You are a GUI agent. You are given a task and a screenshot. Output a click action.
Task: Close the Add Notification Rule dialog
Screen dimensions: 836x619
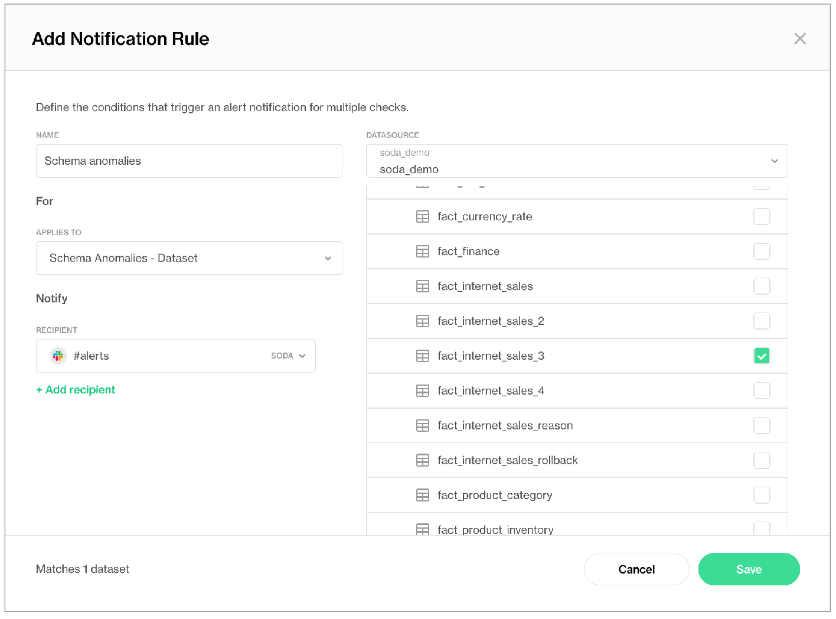[x=799, y=39]
